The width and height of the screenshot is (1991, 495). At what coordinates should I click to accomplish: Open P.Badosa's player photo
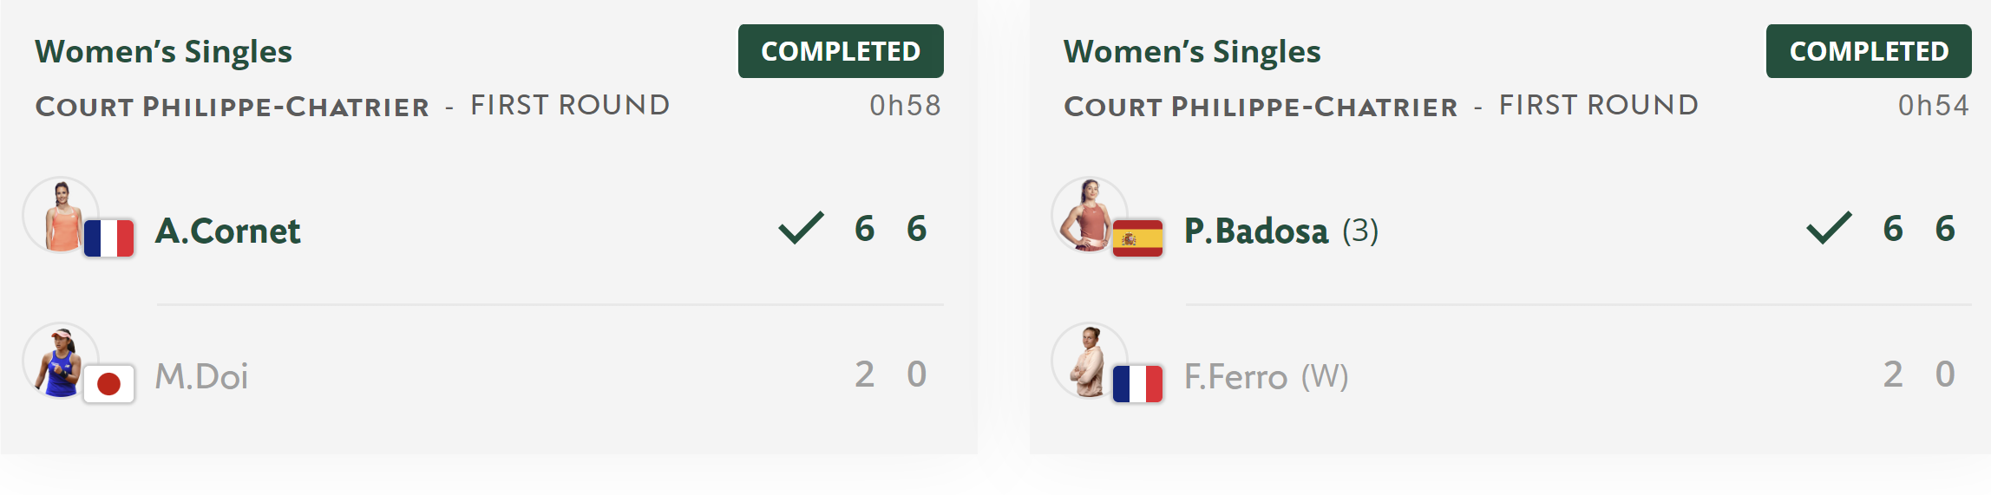[1089, 215]
